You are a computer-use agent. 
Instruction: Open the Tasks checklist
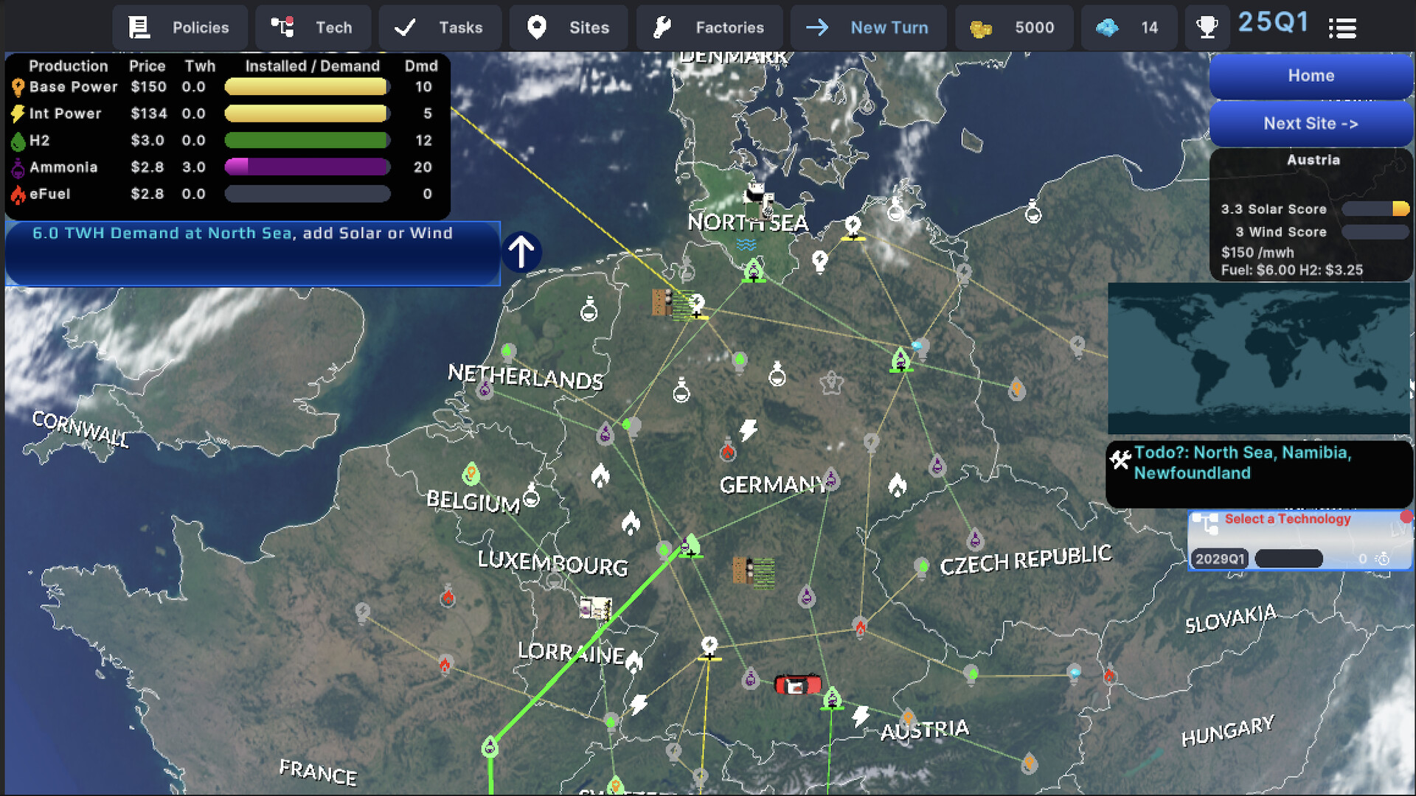click(x=439, y=27)
